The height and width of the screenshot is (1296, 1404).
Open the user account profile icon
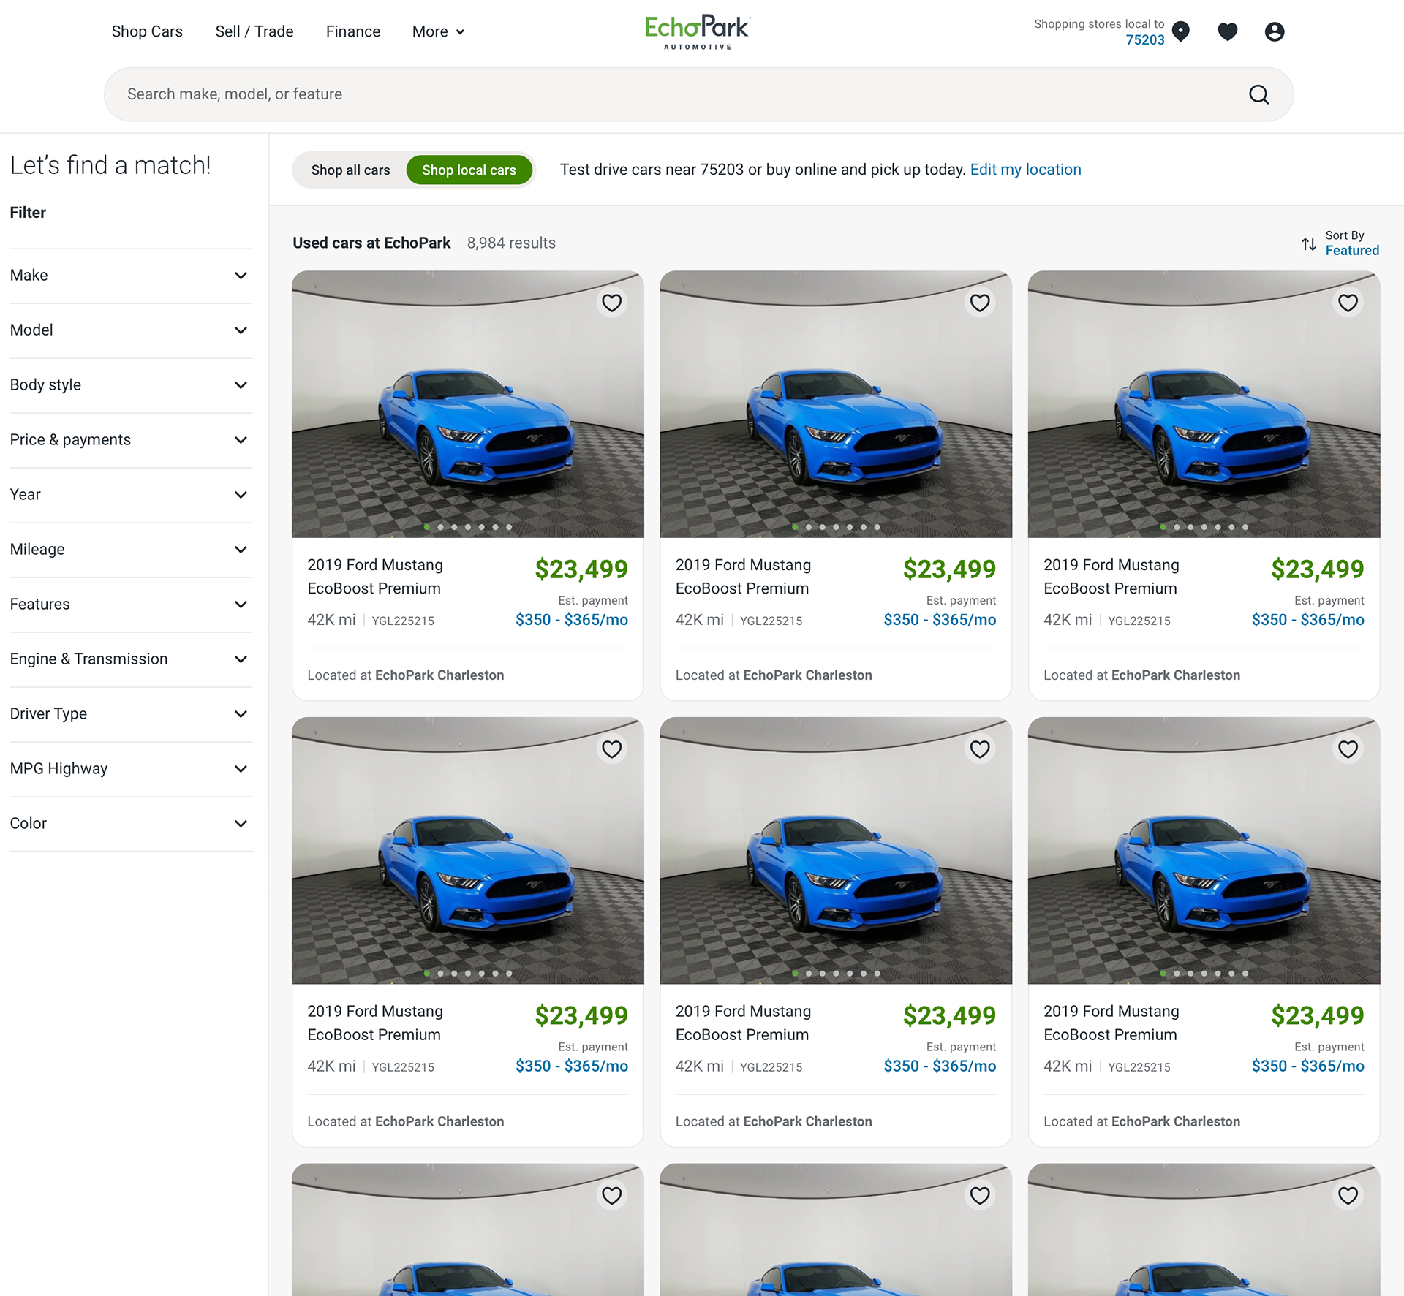pos(1275,31)
